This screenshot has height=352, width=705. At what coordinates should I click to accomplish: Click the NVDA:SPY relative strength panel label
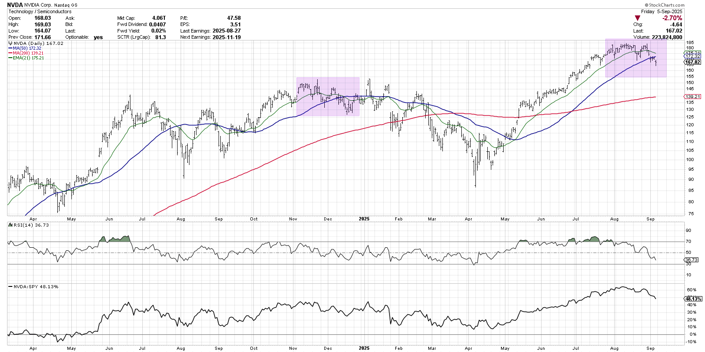pos(36,286)
